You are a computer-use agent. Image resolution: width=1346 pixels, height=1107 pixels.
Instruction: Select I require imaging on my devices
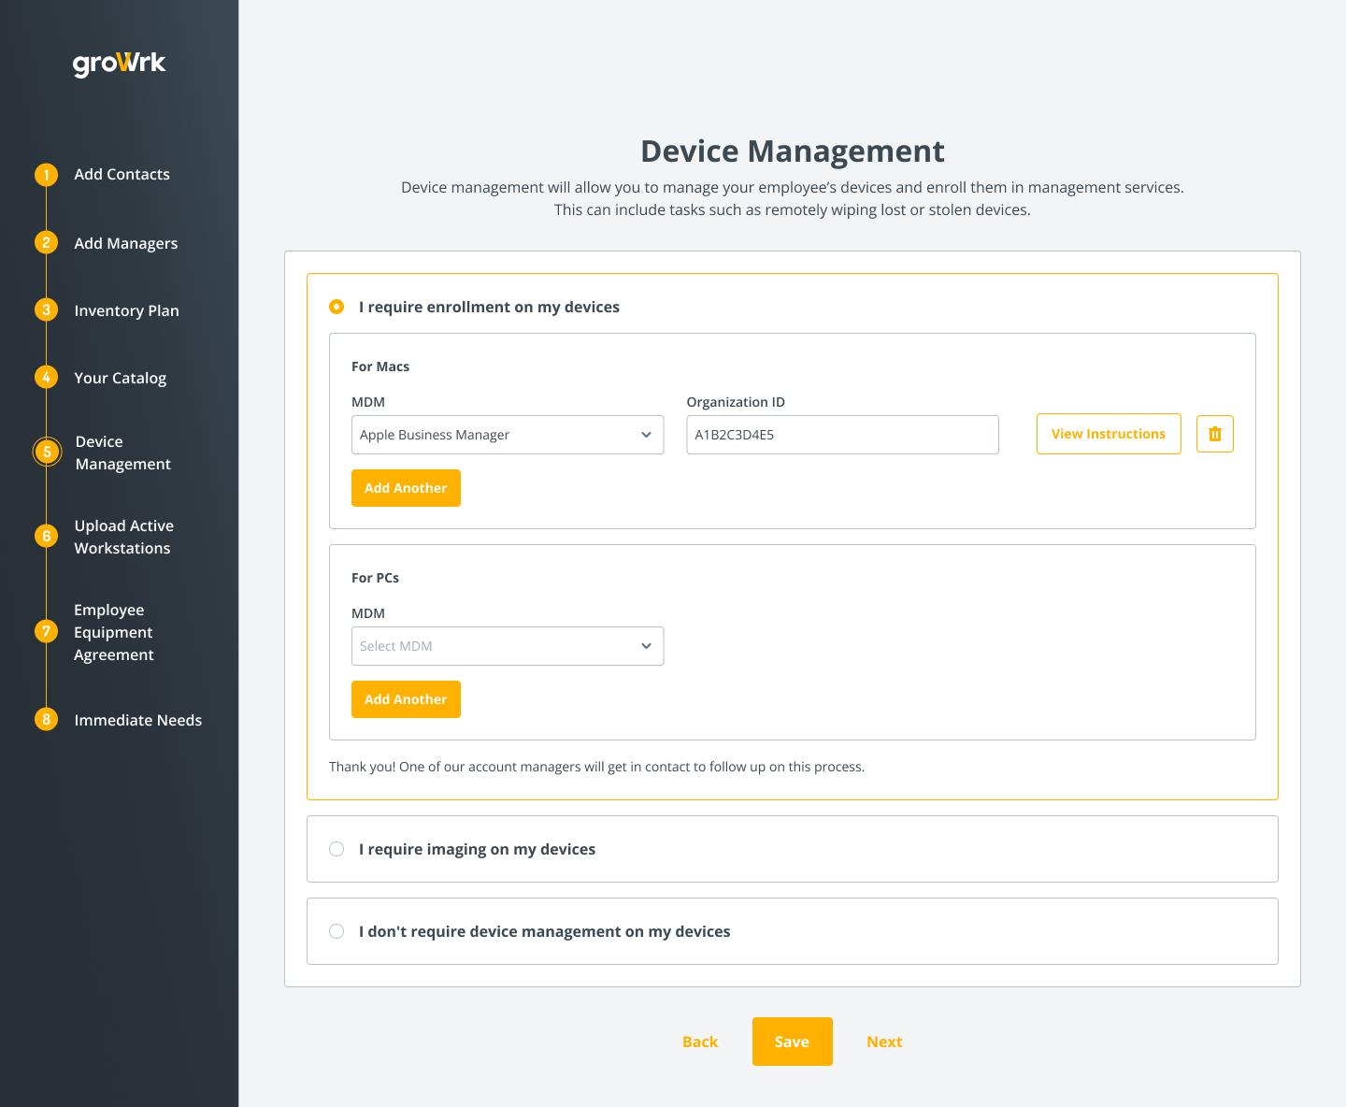[x=336, y=849]
